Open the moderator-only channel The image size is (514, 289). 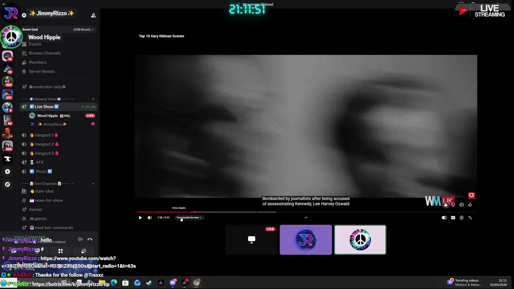[47, 87]
